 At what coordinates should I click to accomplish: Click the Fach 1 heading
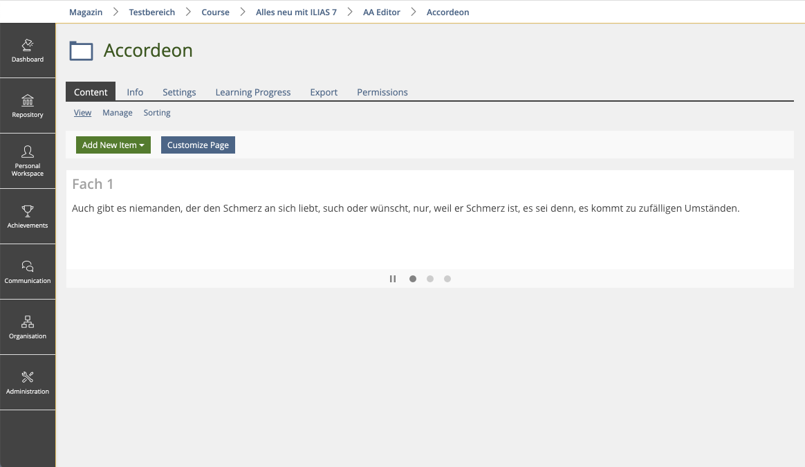[x=93, y=184]
